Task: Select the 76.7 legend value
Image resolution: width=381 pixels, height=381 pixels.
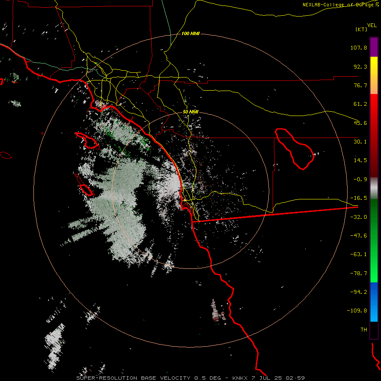Action: point(360,85)
